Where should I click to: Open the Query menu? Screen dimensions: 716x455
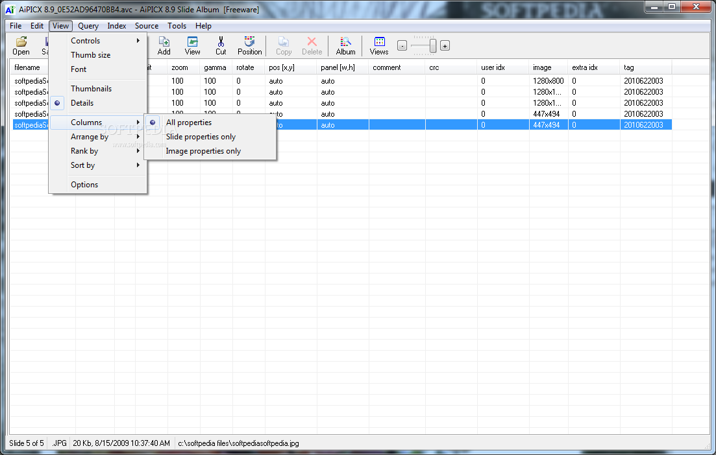tap(88, 26)
